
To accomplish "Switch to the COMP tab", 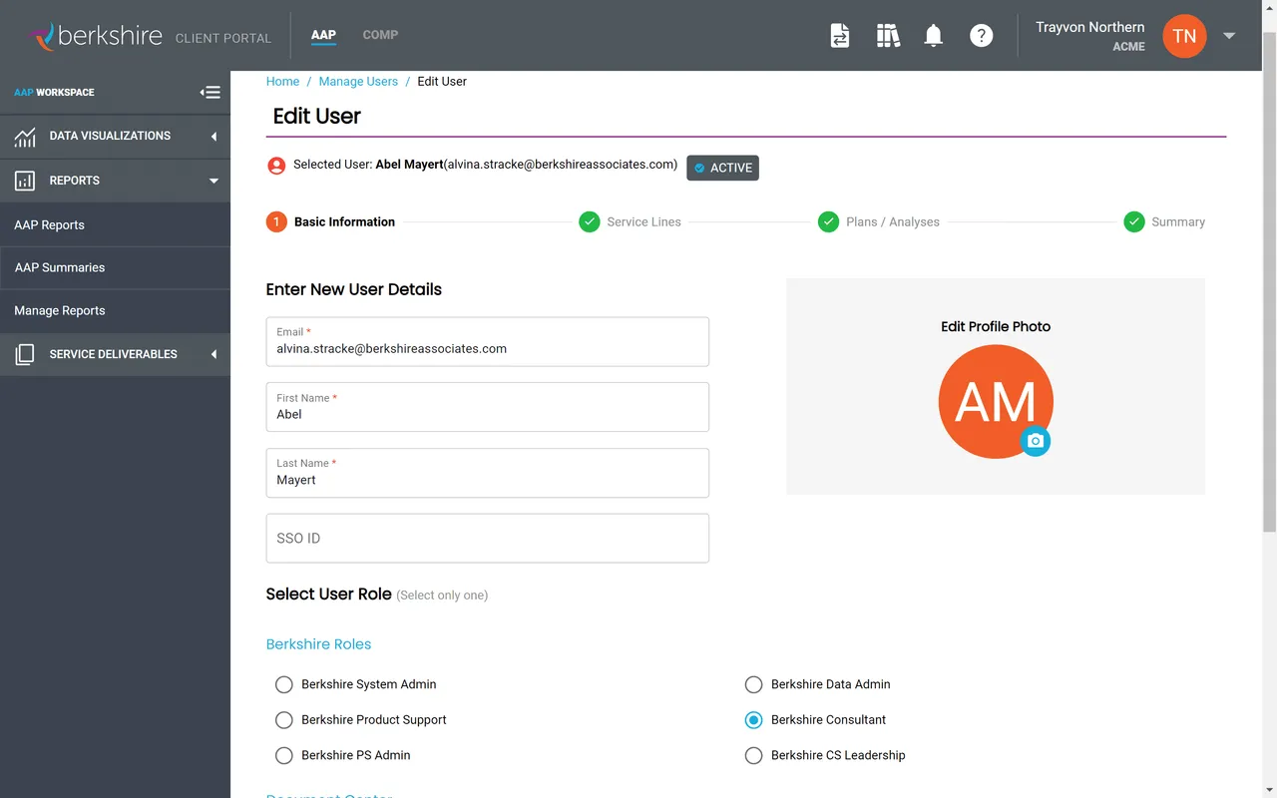I will pos(380,35).
